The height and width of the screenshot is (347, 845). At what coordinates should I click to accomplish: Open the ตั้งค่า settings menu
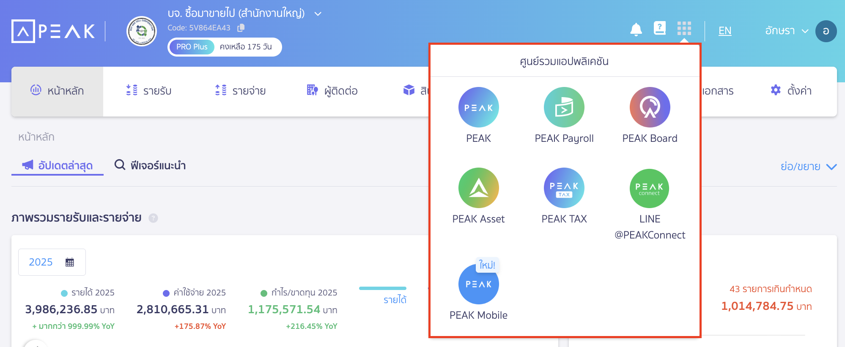[791, 90]
